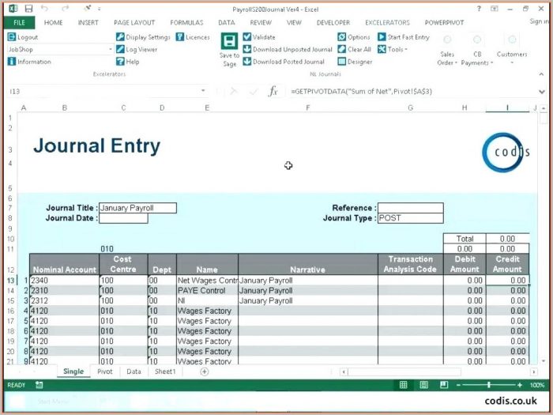Click the Save icon in Quick Access Toolbar

tap(28, 9)
